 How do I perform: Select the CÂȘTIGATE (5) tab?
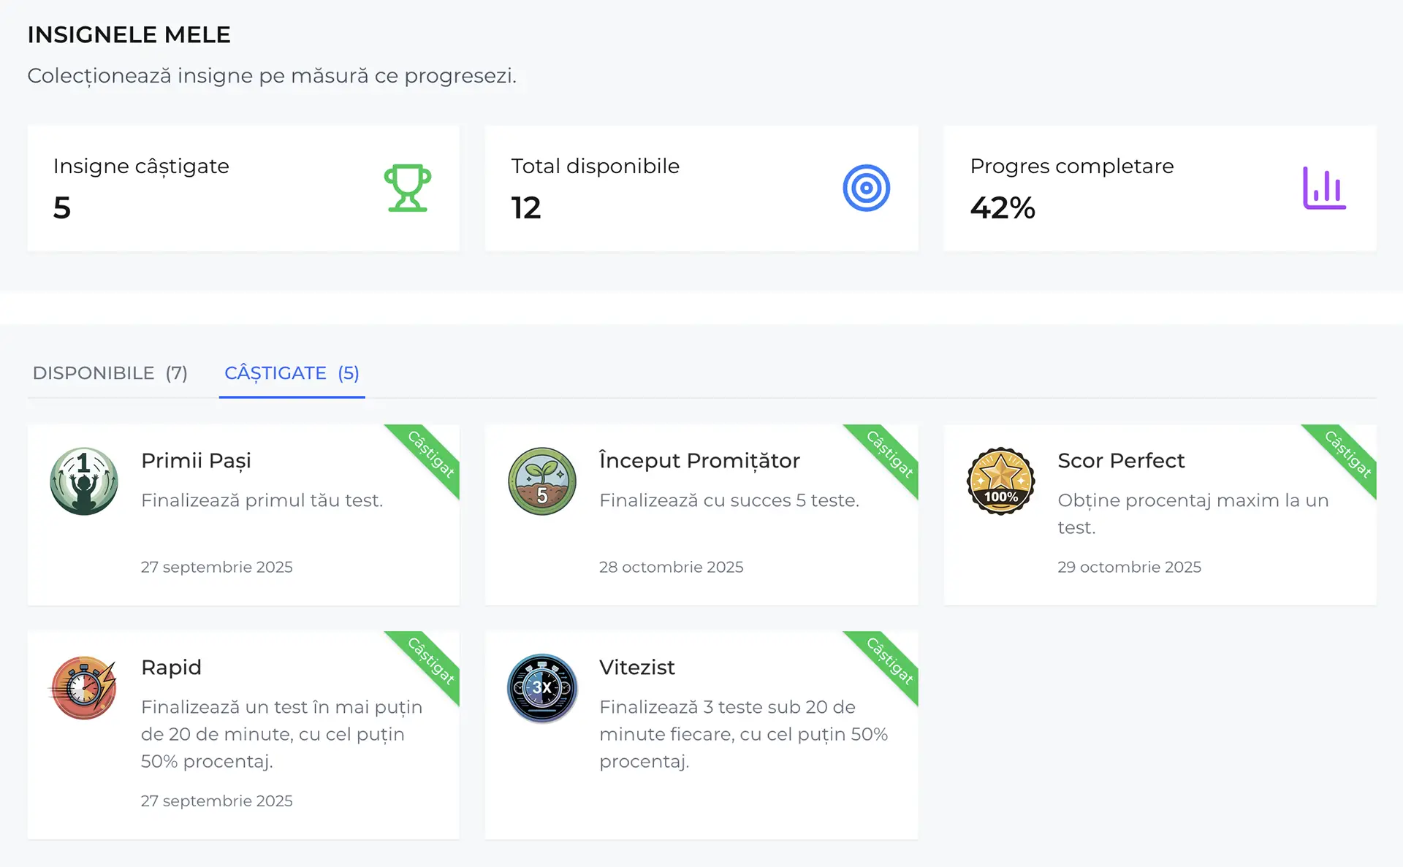click(x=292, y=373)
